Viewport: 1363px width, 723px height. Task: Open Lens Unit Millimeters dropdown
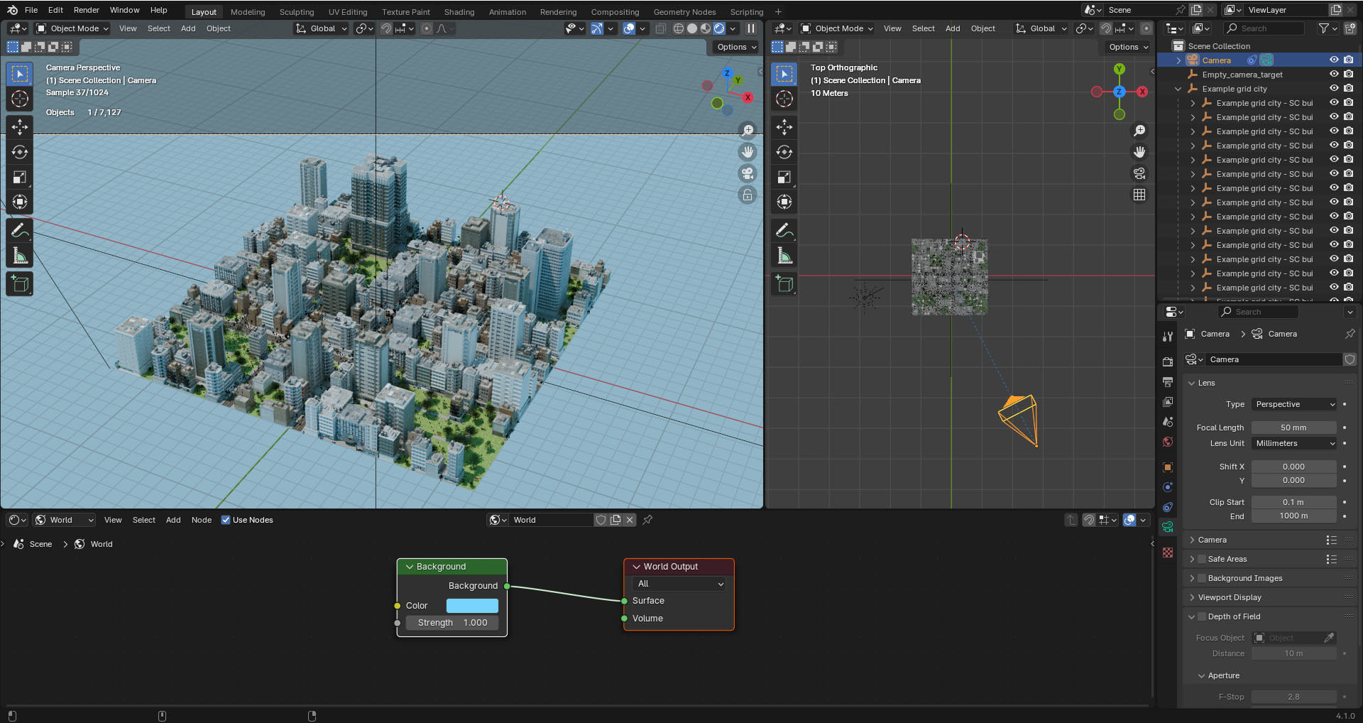pos(1294,443)
